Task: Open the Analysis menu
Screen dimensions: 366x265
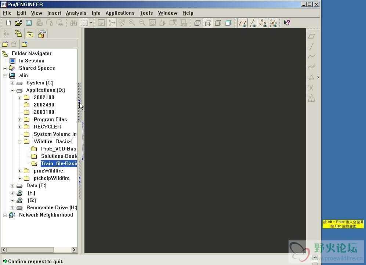Action: (x=76, y=13)
